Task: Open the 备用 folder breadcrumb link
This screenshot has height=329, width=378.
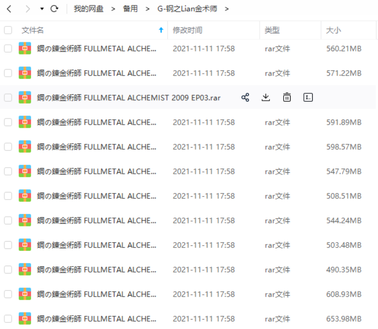Action: tap(130, 9)
